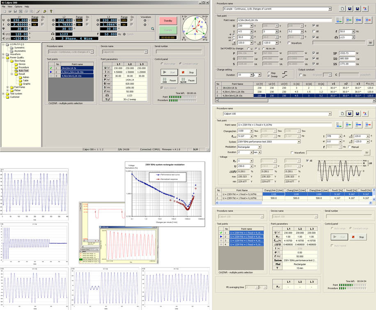
Task: Click the highlighted save icon beside Calport 100 name
Action: (350, 113)
